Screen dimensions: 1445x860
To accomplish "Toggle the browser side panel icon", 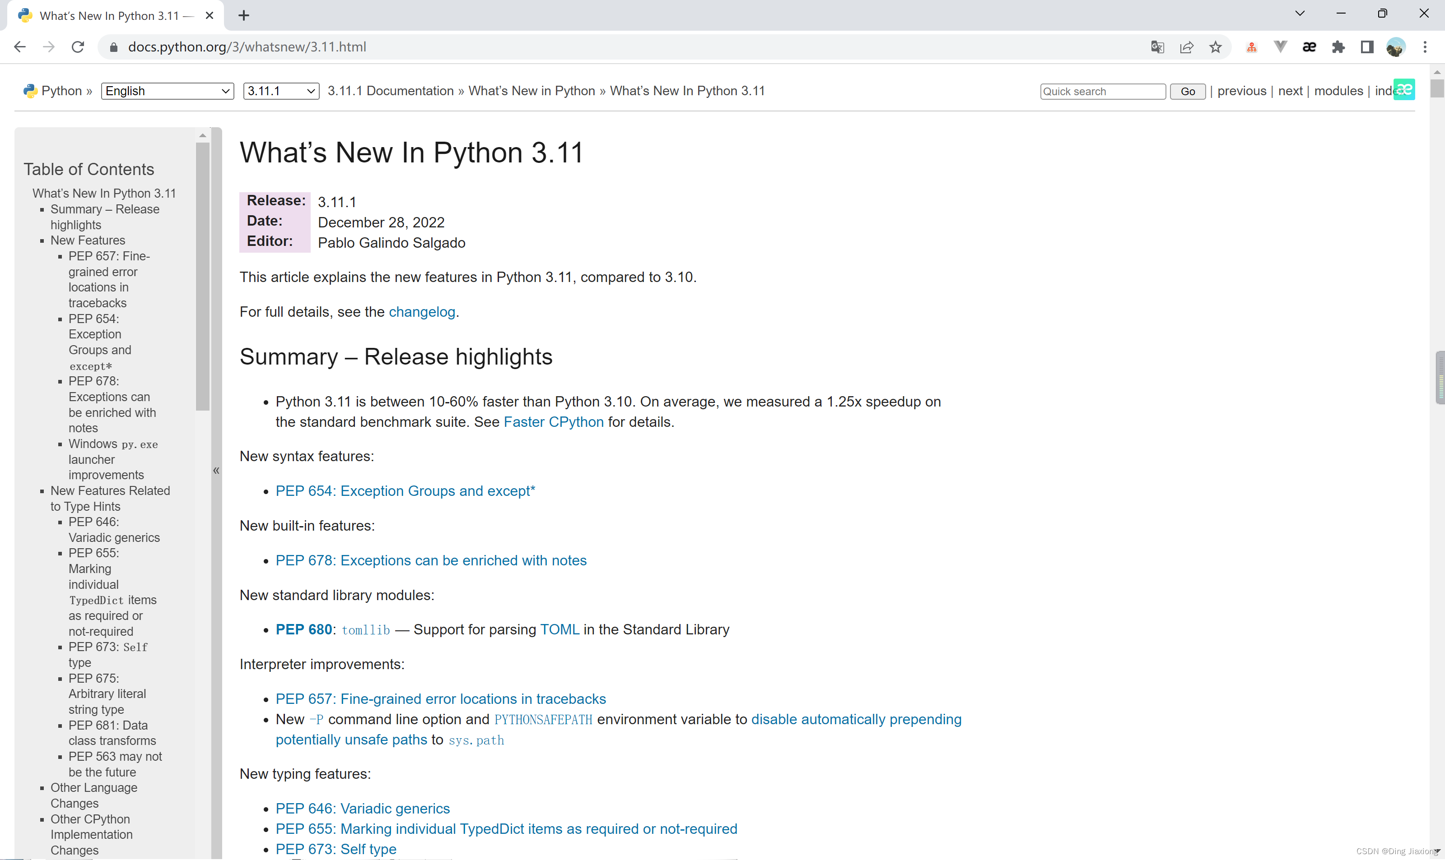I will (1367, 47).
